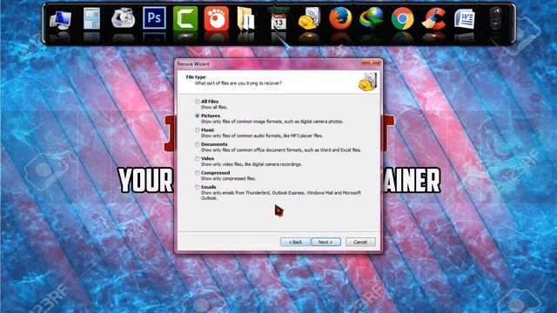This screenshot has width=557, height=313.
Task: Click 'Show all files.' description text
Action: tap(214, 107)
